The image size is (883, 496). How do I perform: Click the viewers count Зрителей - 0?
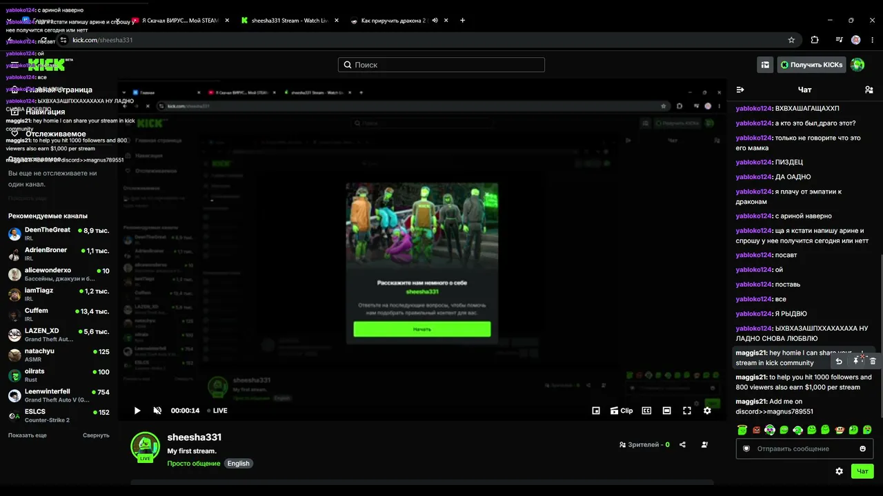tap(644, 445)
